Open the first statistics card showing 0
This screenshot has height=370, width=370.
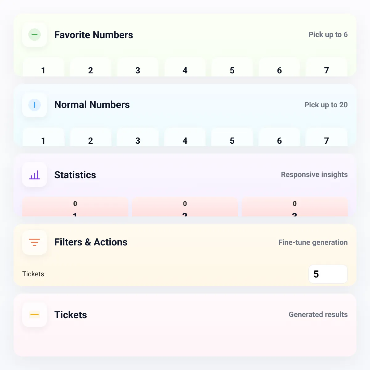tap(75, 207)
